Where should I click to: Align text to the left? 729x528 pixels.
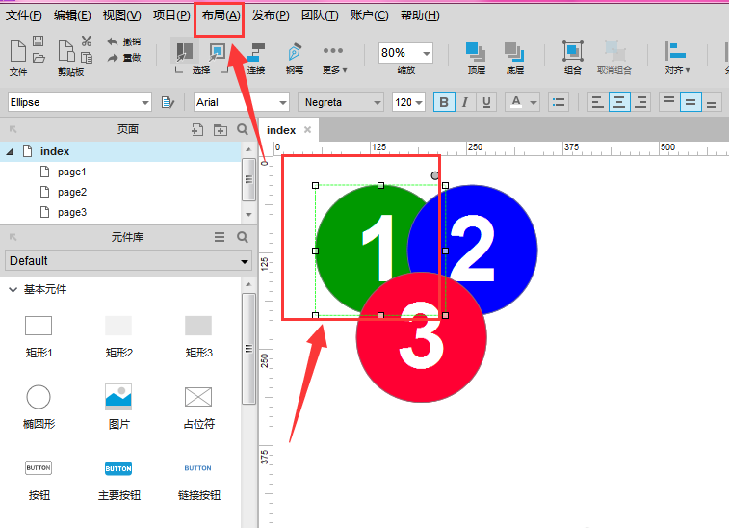point(597,102)
